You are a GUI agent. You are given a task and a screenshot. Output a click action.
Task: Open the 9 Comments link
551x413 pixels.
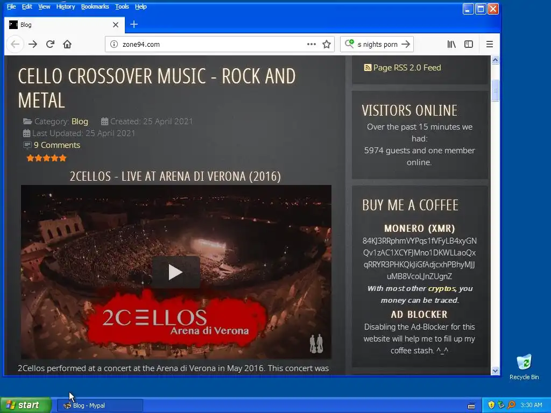point(56,145)
